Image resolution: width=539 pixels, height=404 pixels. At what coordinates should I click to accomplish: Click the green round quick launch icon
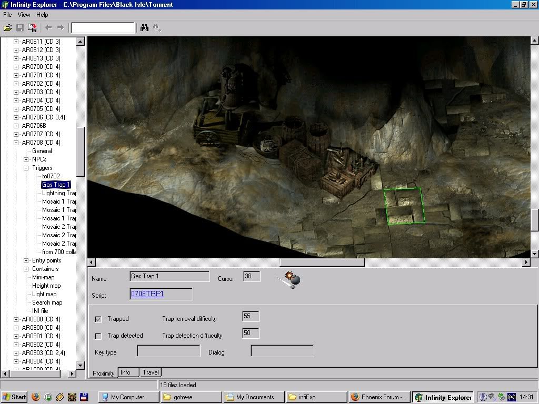click(48, 397)
